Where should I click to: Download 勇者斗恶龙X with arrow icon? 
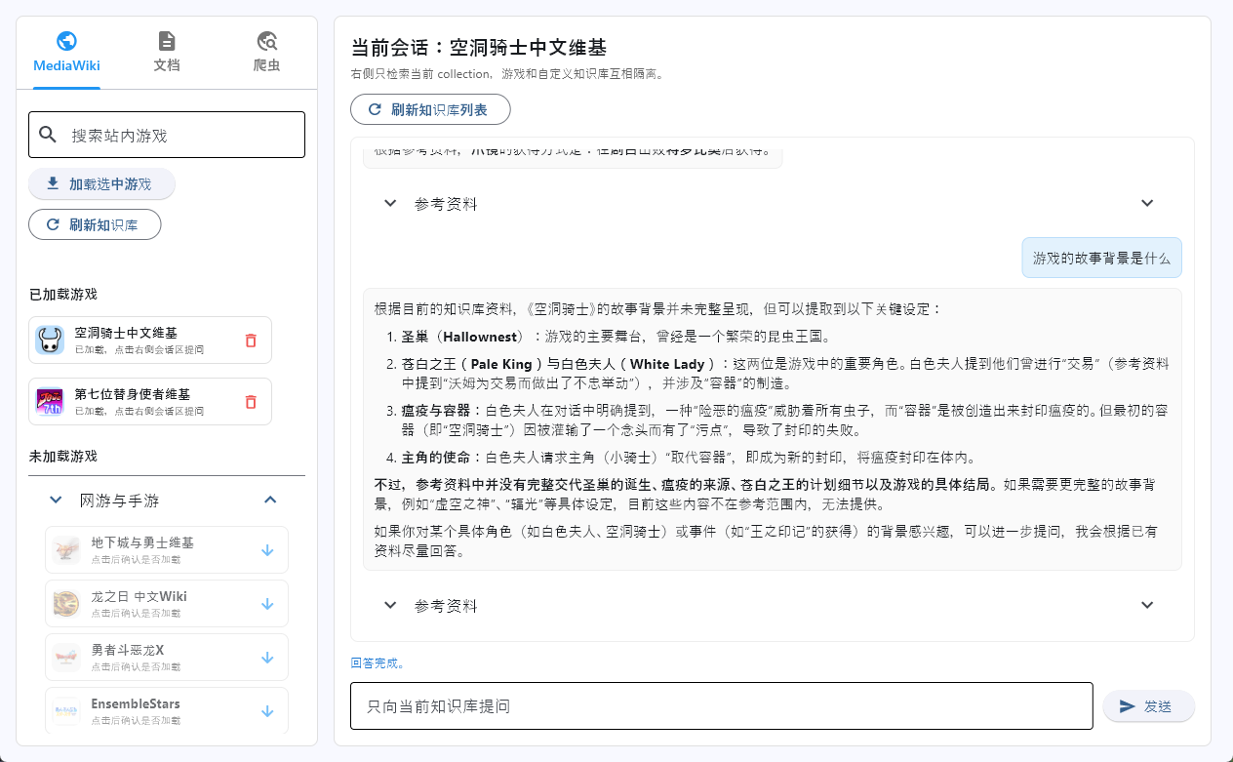point(267,658)
